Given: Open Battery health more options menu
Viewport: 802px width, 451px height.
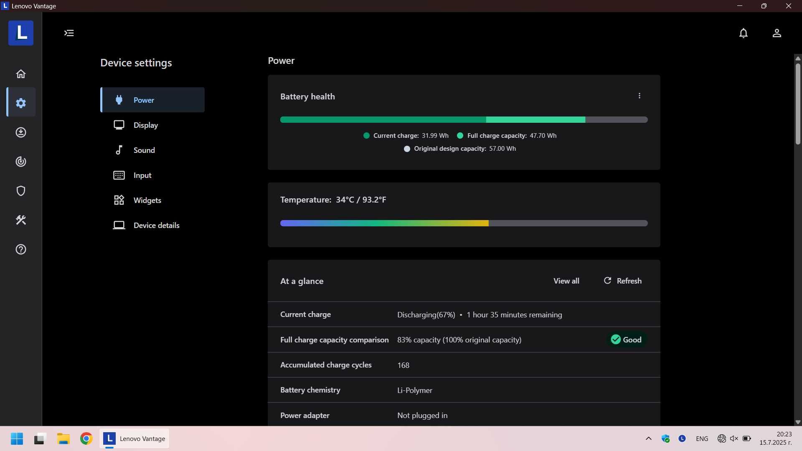Looking at the screenshot, I should click(639, 96).
